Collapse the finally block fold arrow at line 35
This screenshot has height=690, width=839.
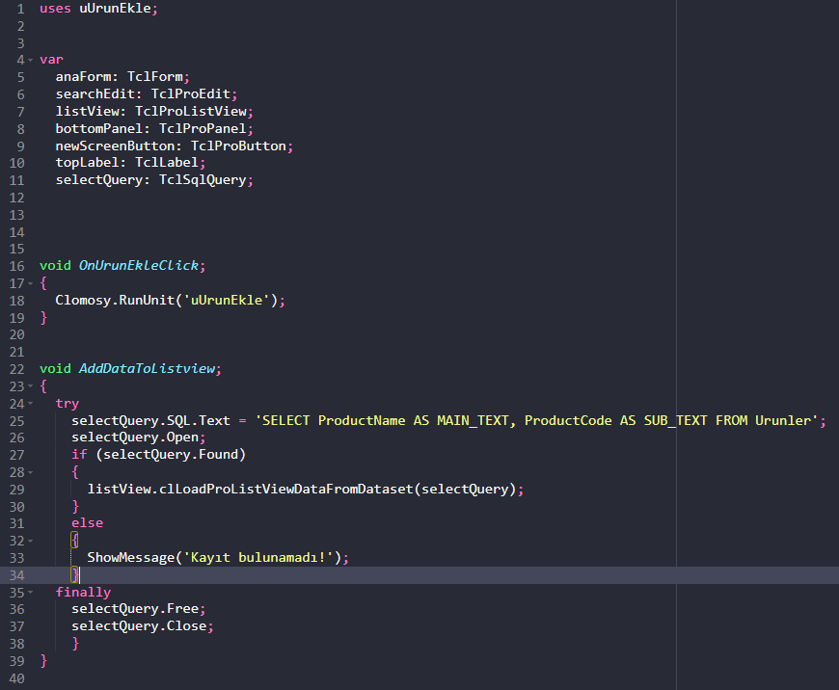tap(31, 592)
